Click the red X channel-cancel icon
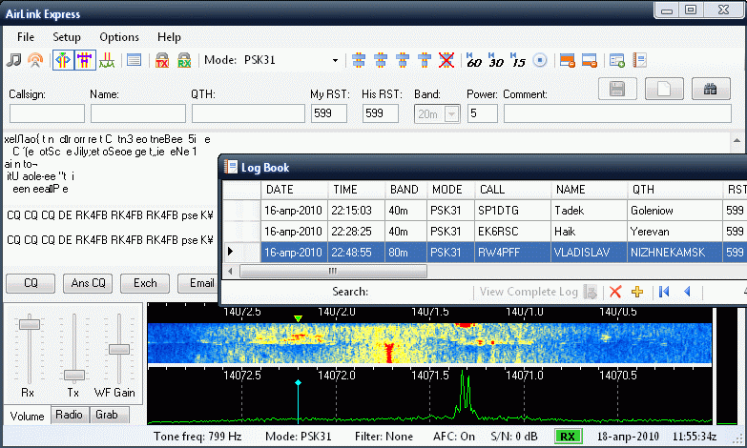The height and width of the screenshot is (448, 747). (446, 60)
